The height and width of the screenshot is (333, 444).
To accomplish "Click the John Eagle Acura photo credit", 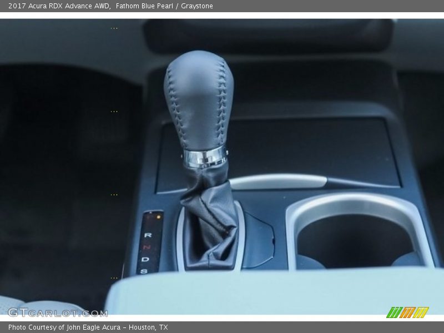I will click(x=88, y=327).
